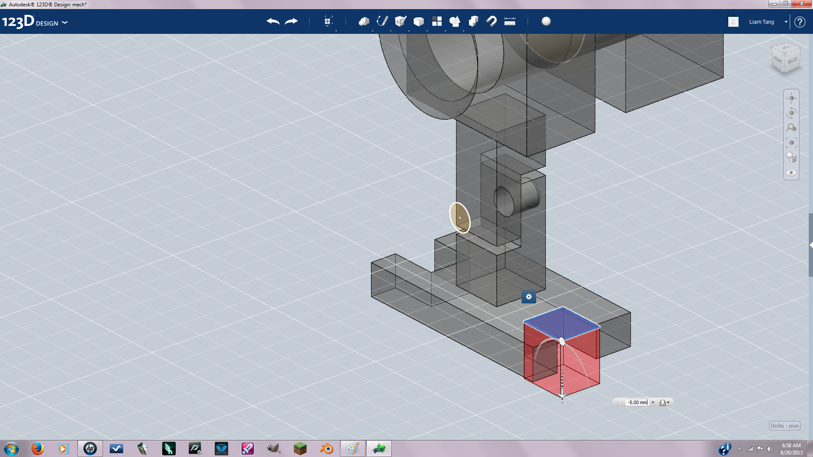Screen dimensions: 813x457
Task: Expand the distance value dropdown arrow
Action: click(x=653, y=402)
